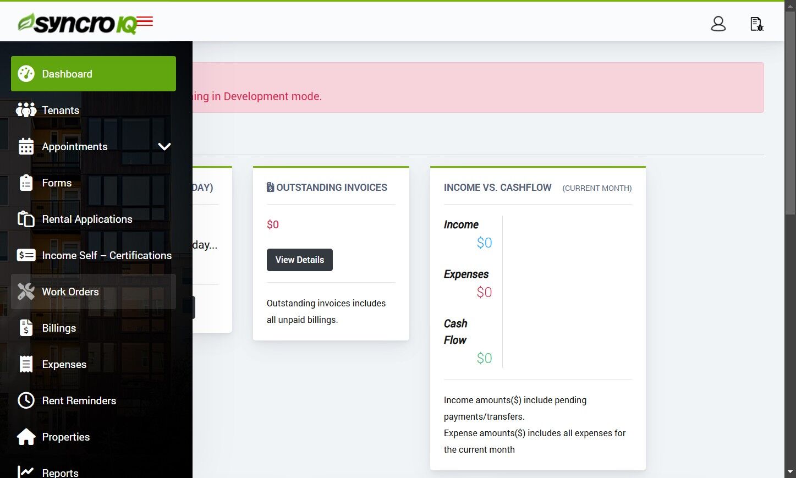Click the Outstanding Invoices file icon
This screenshot has height=478, width=796.
(270, 187)
